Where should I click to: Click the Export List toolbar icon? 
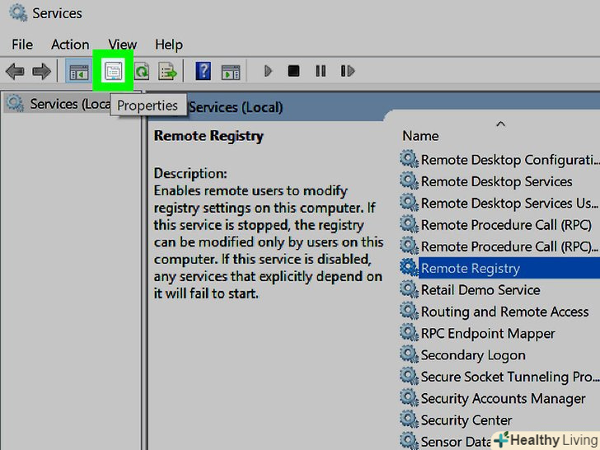(x=168, y=72)
